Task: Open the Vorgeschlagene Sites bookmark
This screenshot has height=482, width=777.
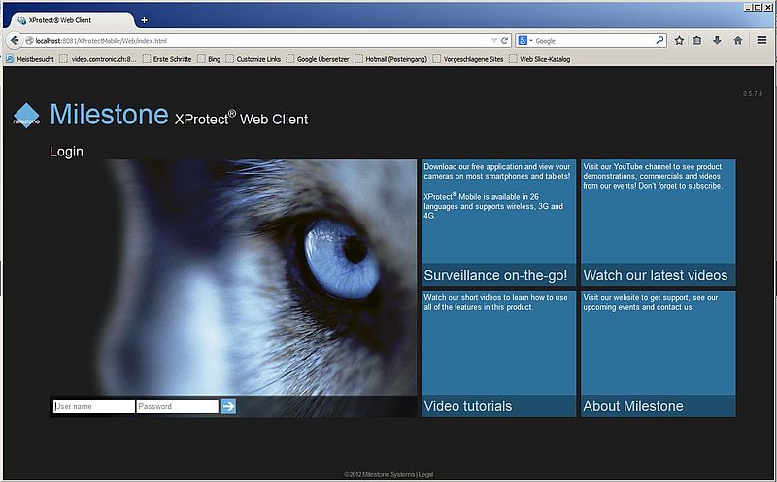Action: (468, 59)
